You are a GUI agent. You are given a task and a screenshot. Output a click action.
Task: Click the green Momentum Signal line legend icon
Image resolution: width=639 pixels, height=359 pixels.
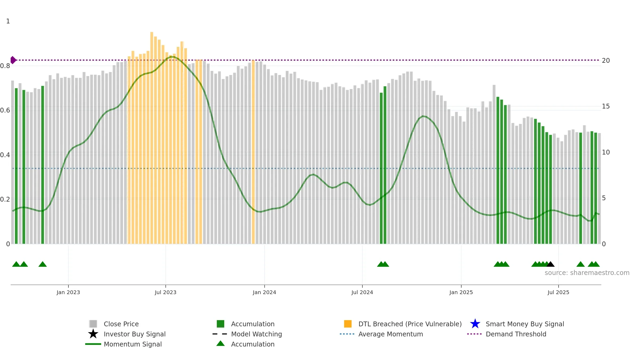tap(93, 344)
